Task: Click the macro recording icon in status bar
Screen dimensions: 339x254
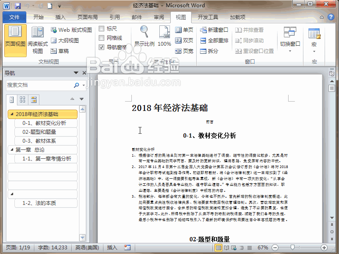Action: 128,248
